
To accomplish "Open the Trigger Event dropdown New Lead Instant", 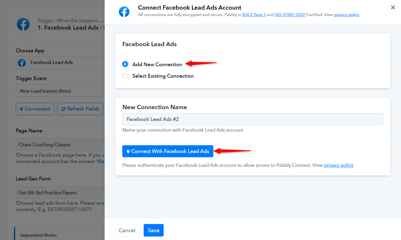I will (60, 91).
